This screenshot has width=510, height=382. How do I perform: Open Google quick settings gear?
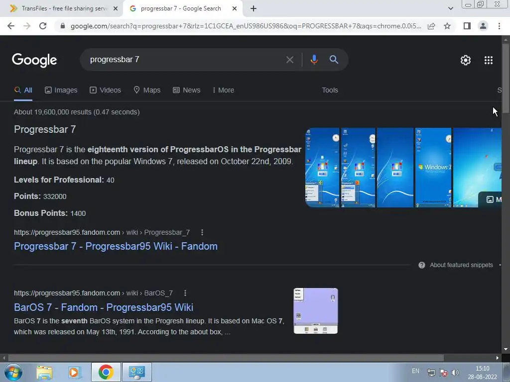(466, 60)
